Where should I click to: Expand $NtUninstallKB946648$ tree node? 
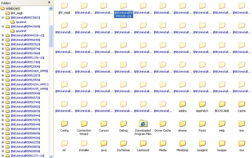(3, 40)
